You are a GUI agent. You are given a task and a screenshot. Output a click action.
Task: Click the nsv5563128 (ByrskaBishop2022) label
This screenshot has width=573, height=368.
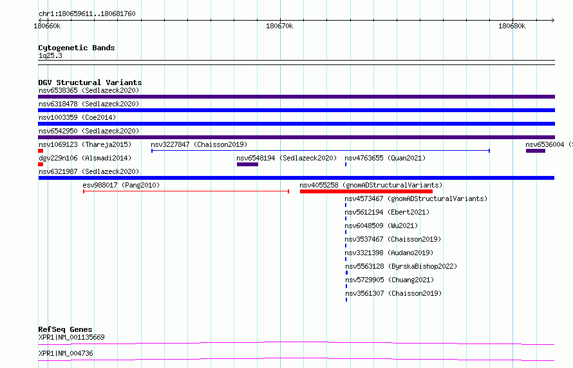coord(401,266)
